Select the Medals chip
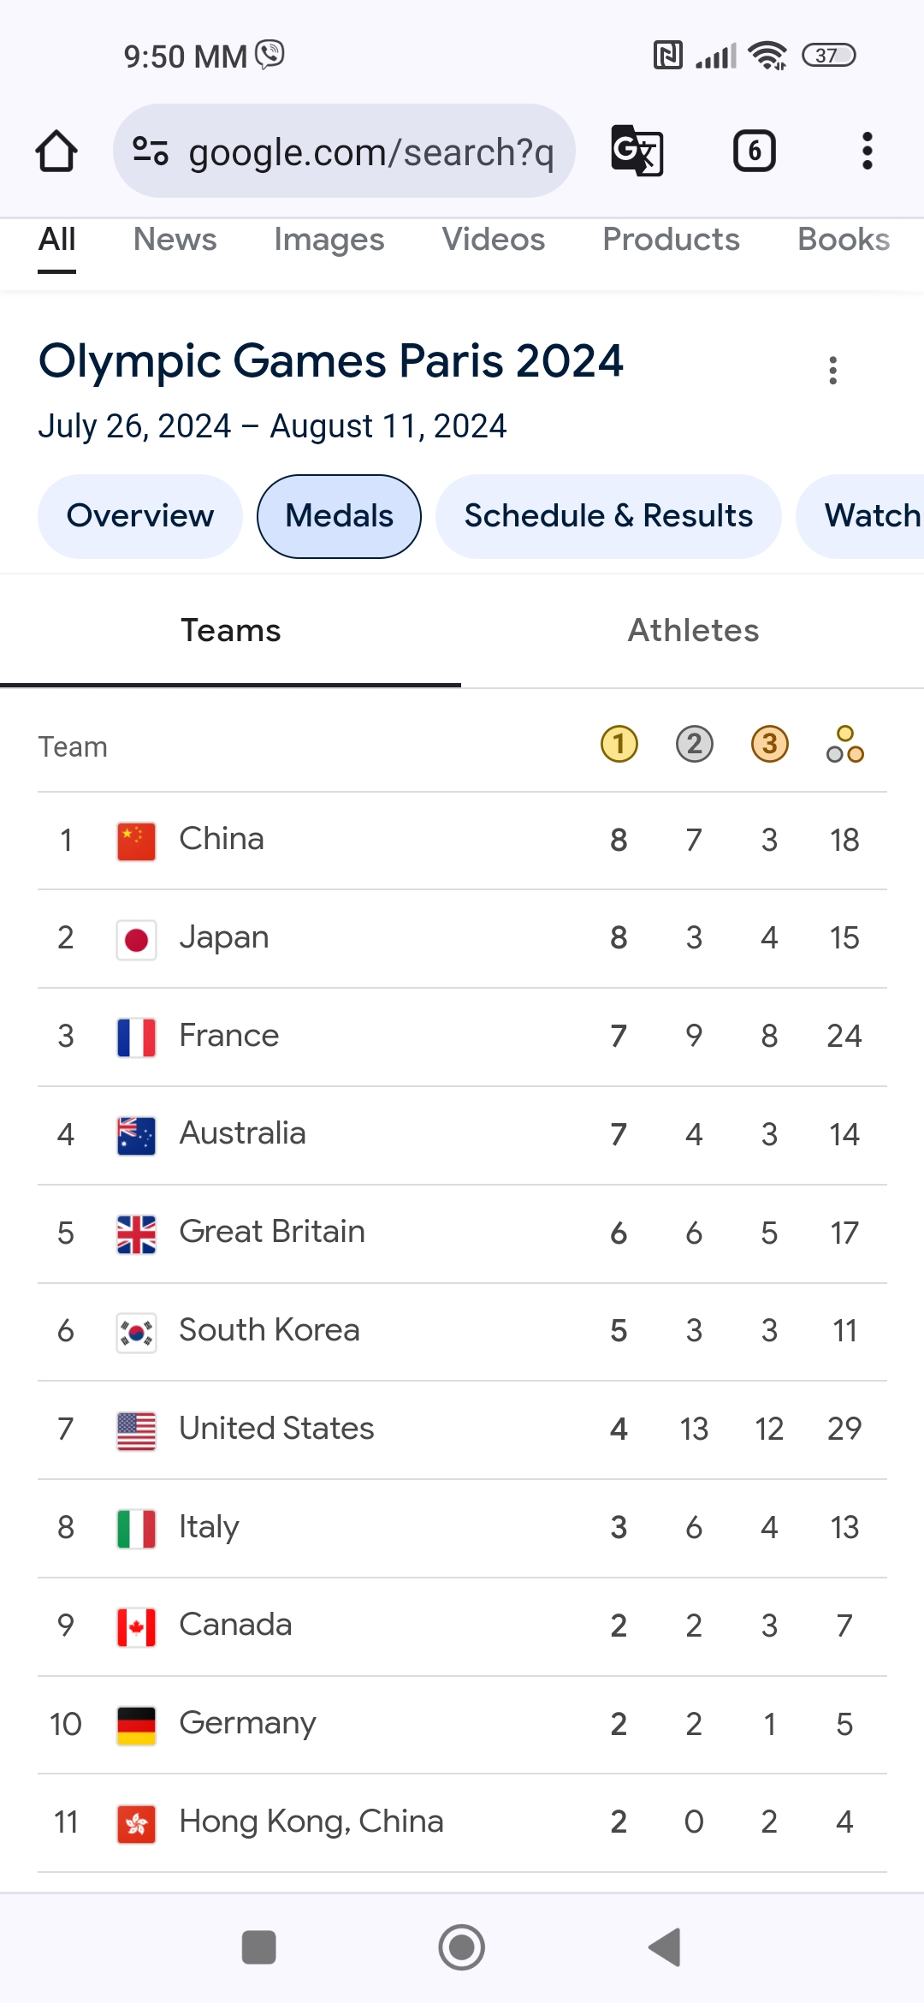 (x=340, y=516)
